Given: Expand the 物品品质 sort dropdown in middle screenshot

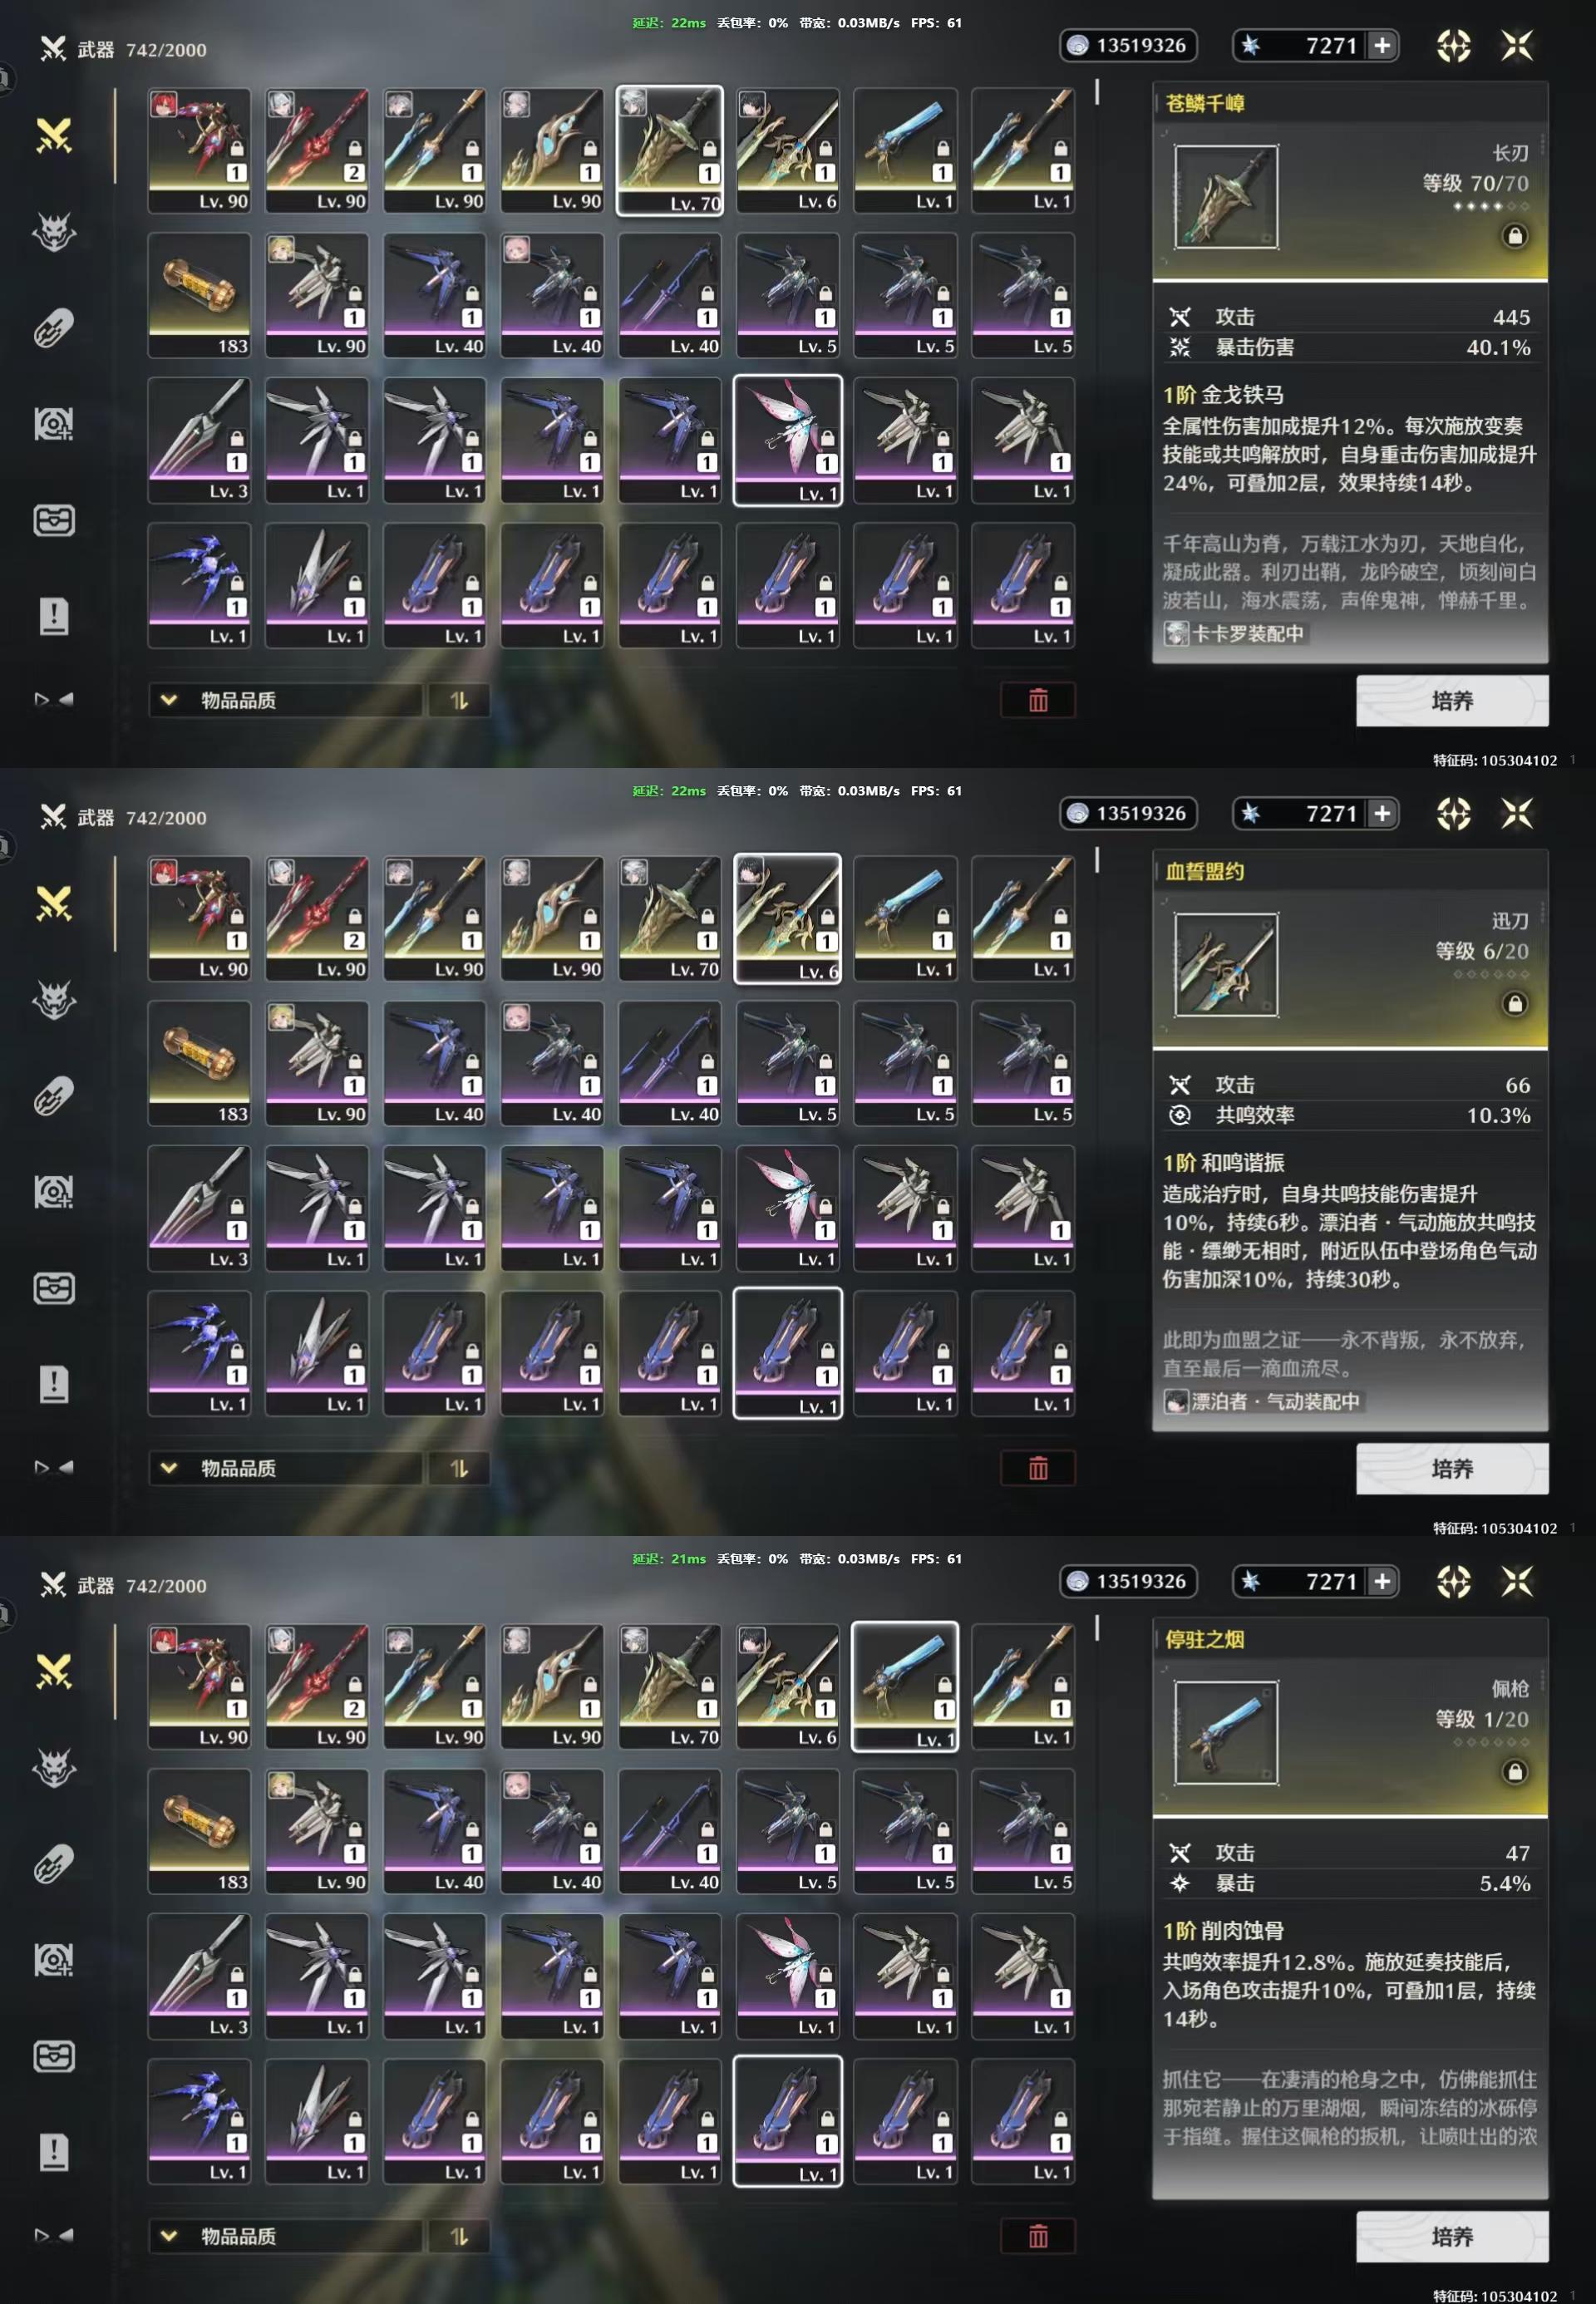Looking at the screenshot, I should click(x=285, y=1468).
